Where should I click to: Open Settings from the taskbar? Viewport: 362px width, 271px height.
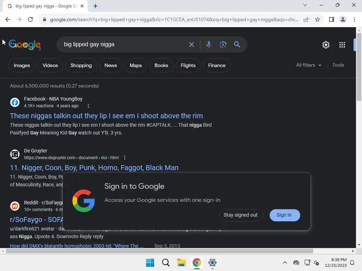pyautogui.click(x=212, y=263)
